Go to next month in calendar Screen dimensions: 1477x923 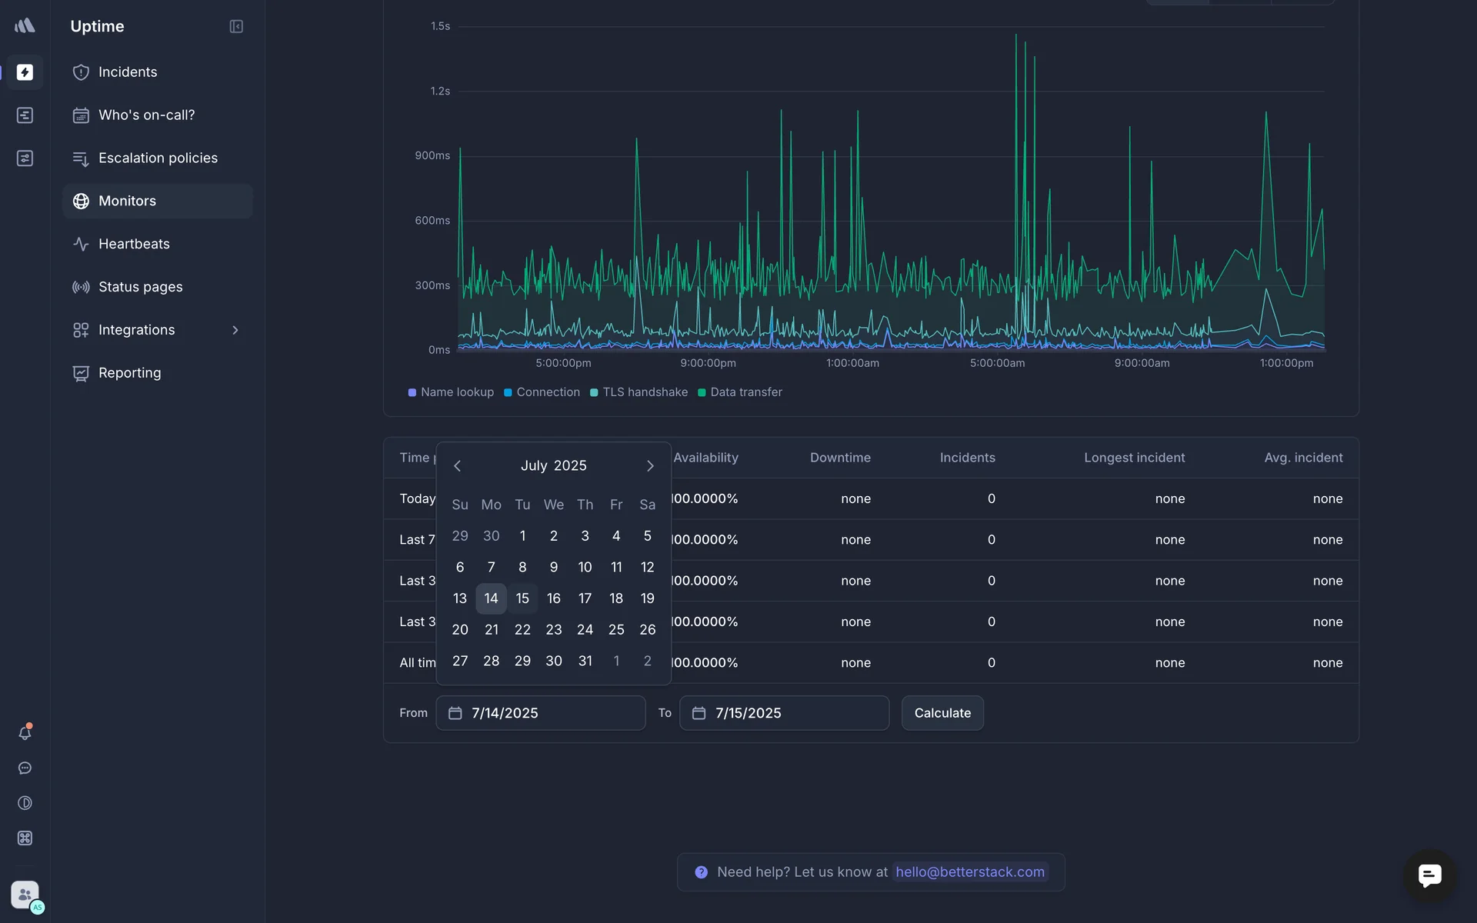pyautogui.click(x=650, y=466)
